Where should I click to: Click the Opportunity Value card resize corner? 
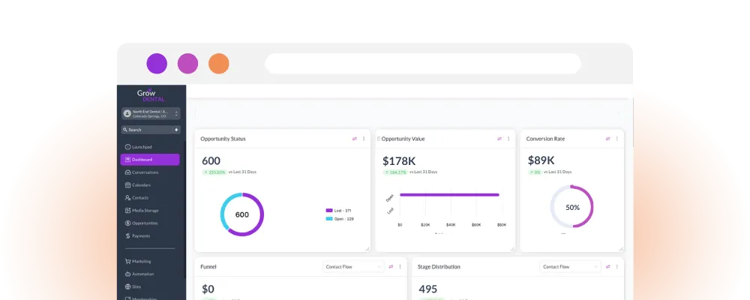pos(512,248)
